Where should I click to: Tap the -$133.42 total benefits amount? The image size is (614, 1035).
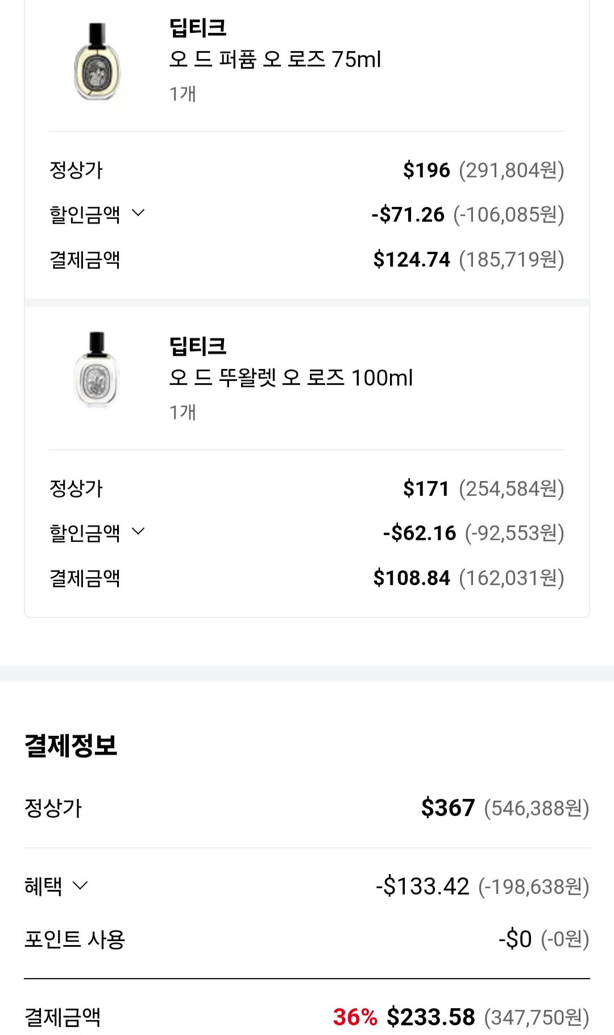coord(422,886)
